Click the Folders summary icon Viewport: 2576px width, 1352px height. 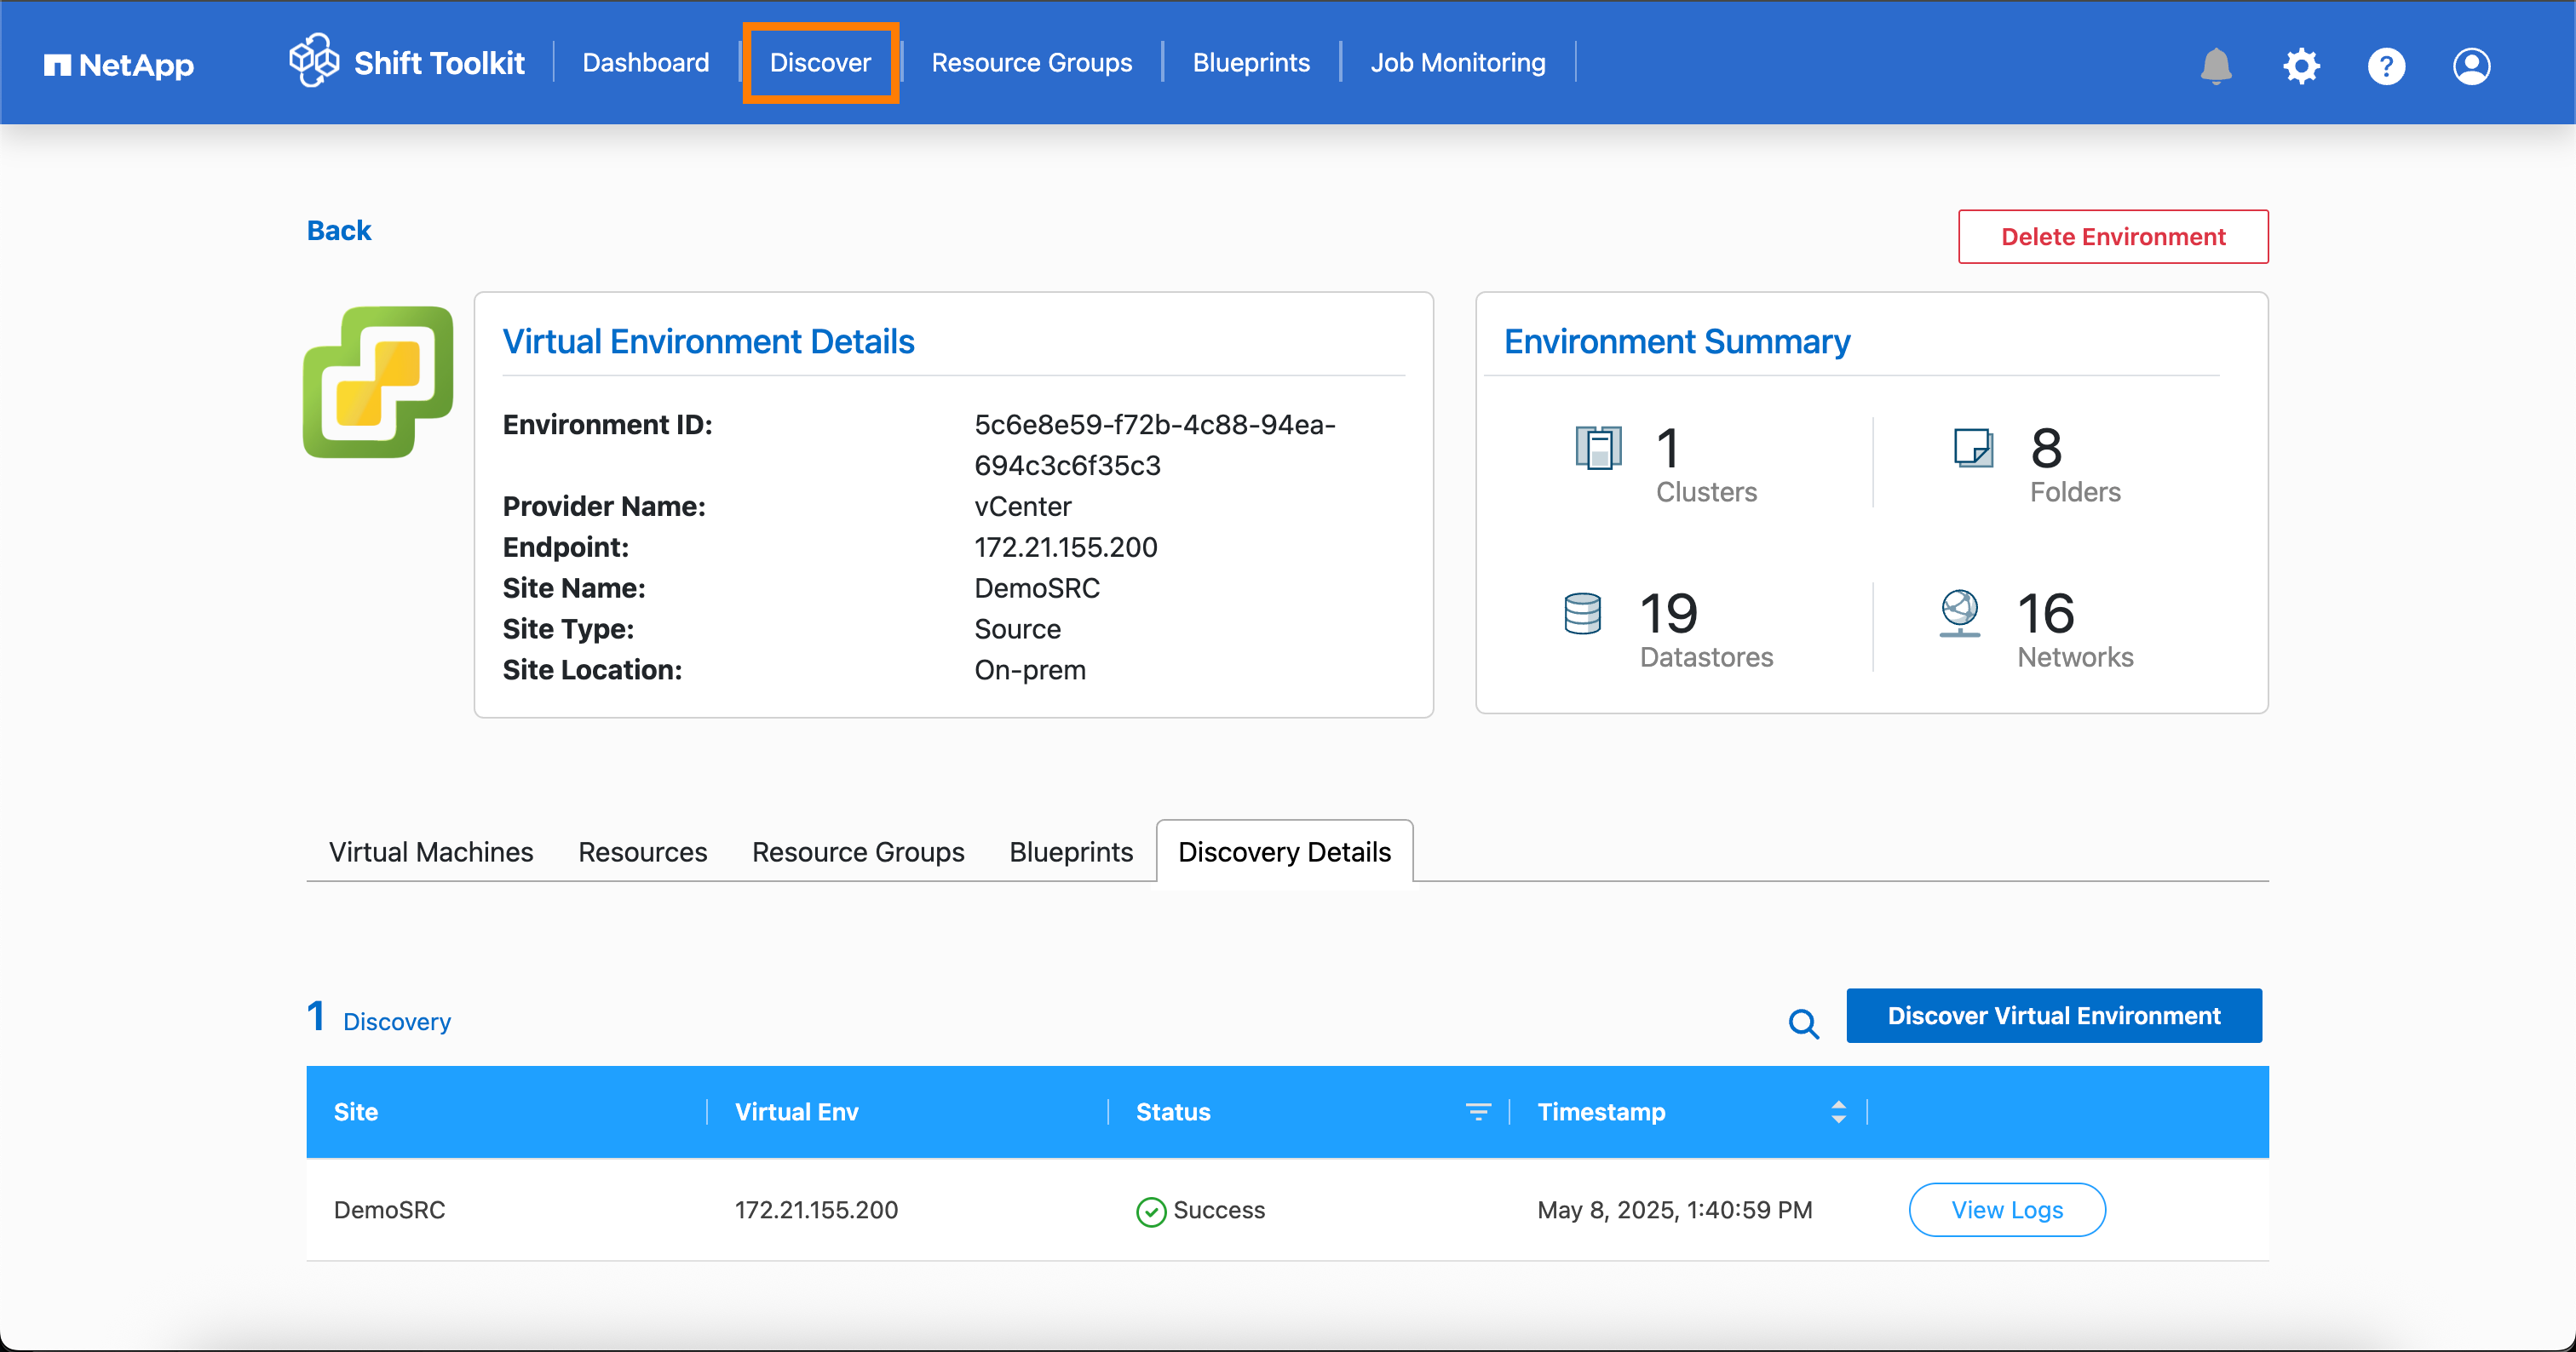click(1974, 447)
